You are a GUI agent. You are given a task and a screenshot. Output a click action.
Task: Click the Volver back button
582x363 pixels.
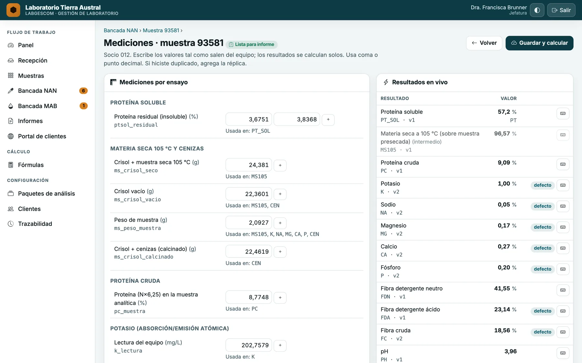(x=484, y=43)
